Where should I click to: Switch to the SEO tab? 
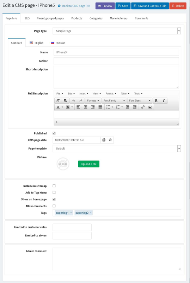pyautogui.click(x=27, y=18)
